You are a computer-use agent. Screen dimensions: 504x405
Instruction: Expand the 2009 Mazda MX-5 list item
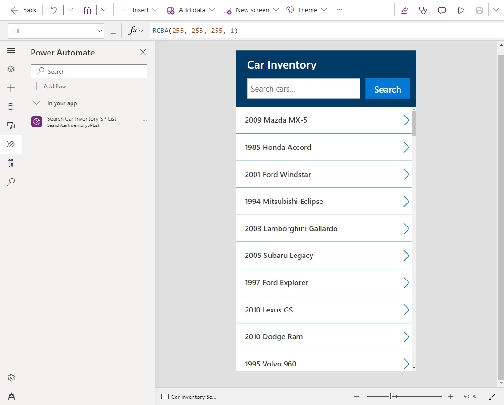click(406, 120)
